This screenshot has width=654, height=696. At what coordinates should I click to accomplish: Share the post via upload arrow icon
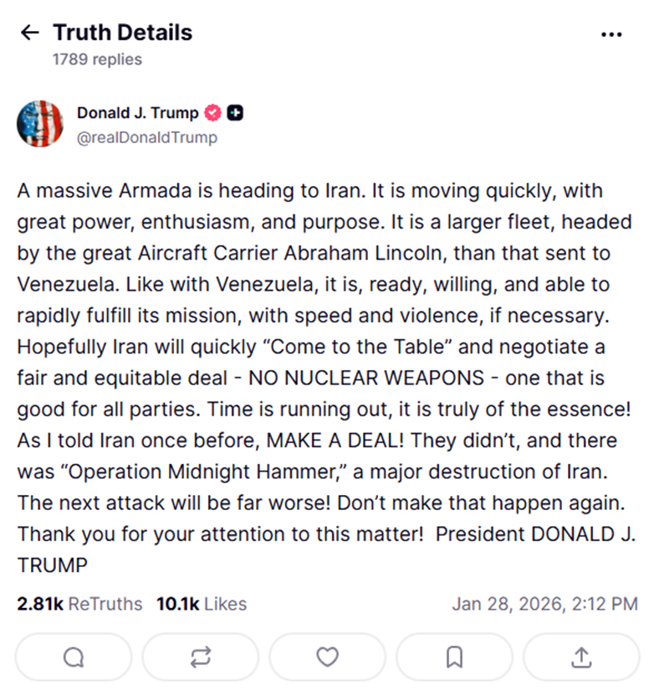tap(580, 657)
